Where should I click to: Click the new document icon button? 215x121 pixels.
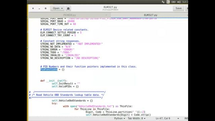pos(68,8)
